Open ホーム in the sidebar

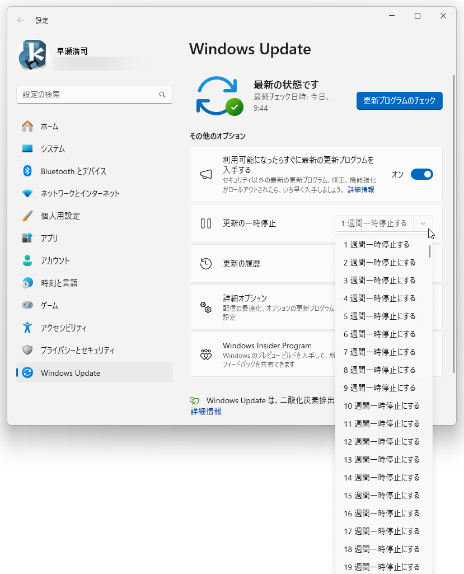click(x=95, y=127)
